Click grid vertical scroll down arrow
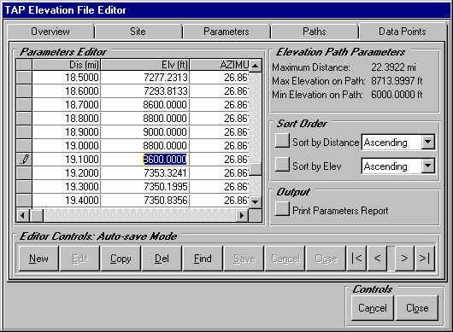The image size is (453, 332). 255,201
